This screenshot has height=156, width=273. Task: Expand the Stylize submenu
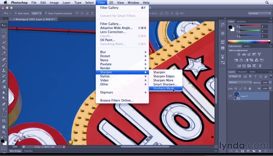122,76
